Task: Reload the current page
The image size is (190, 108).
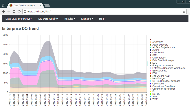Action: pos(14,12)
